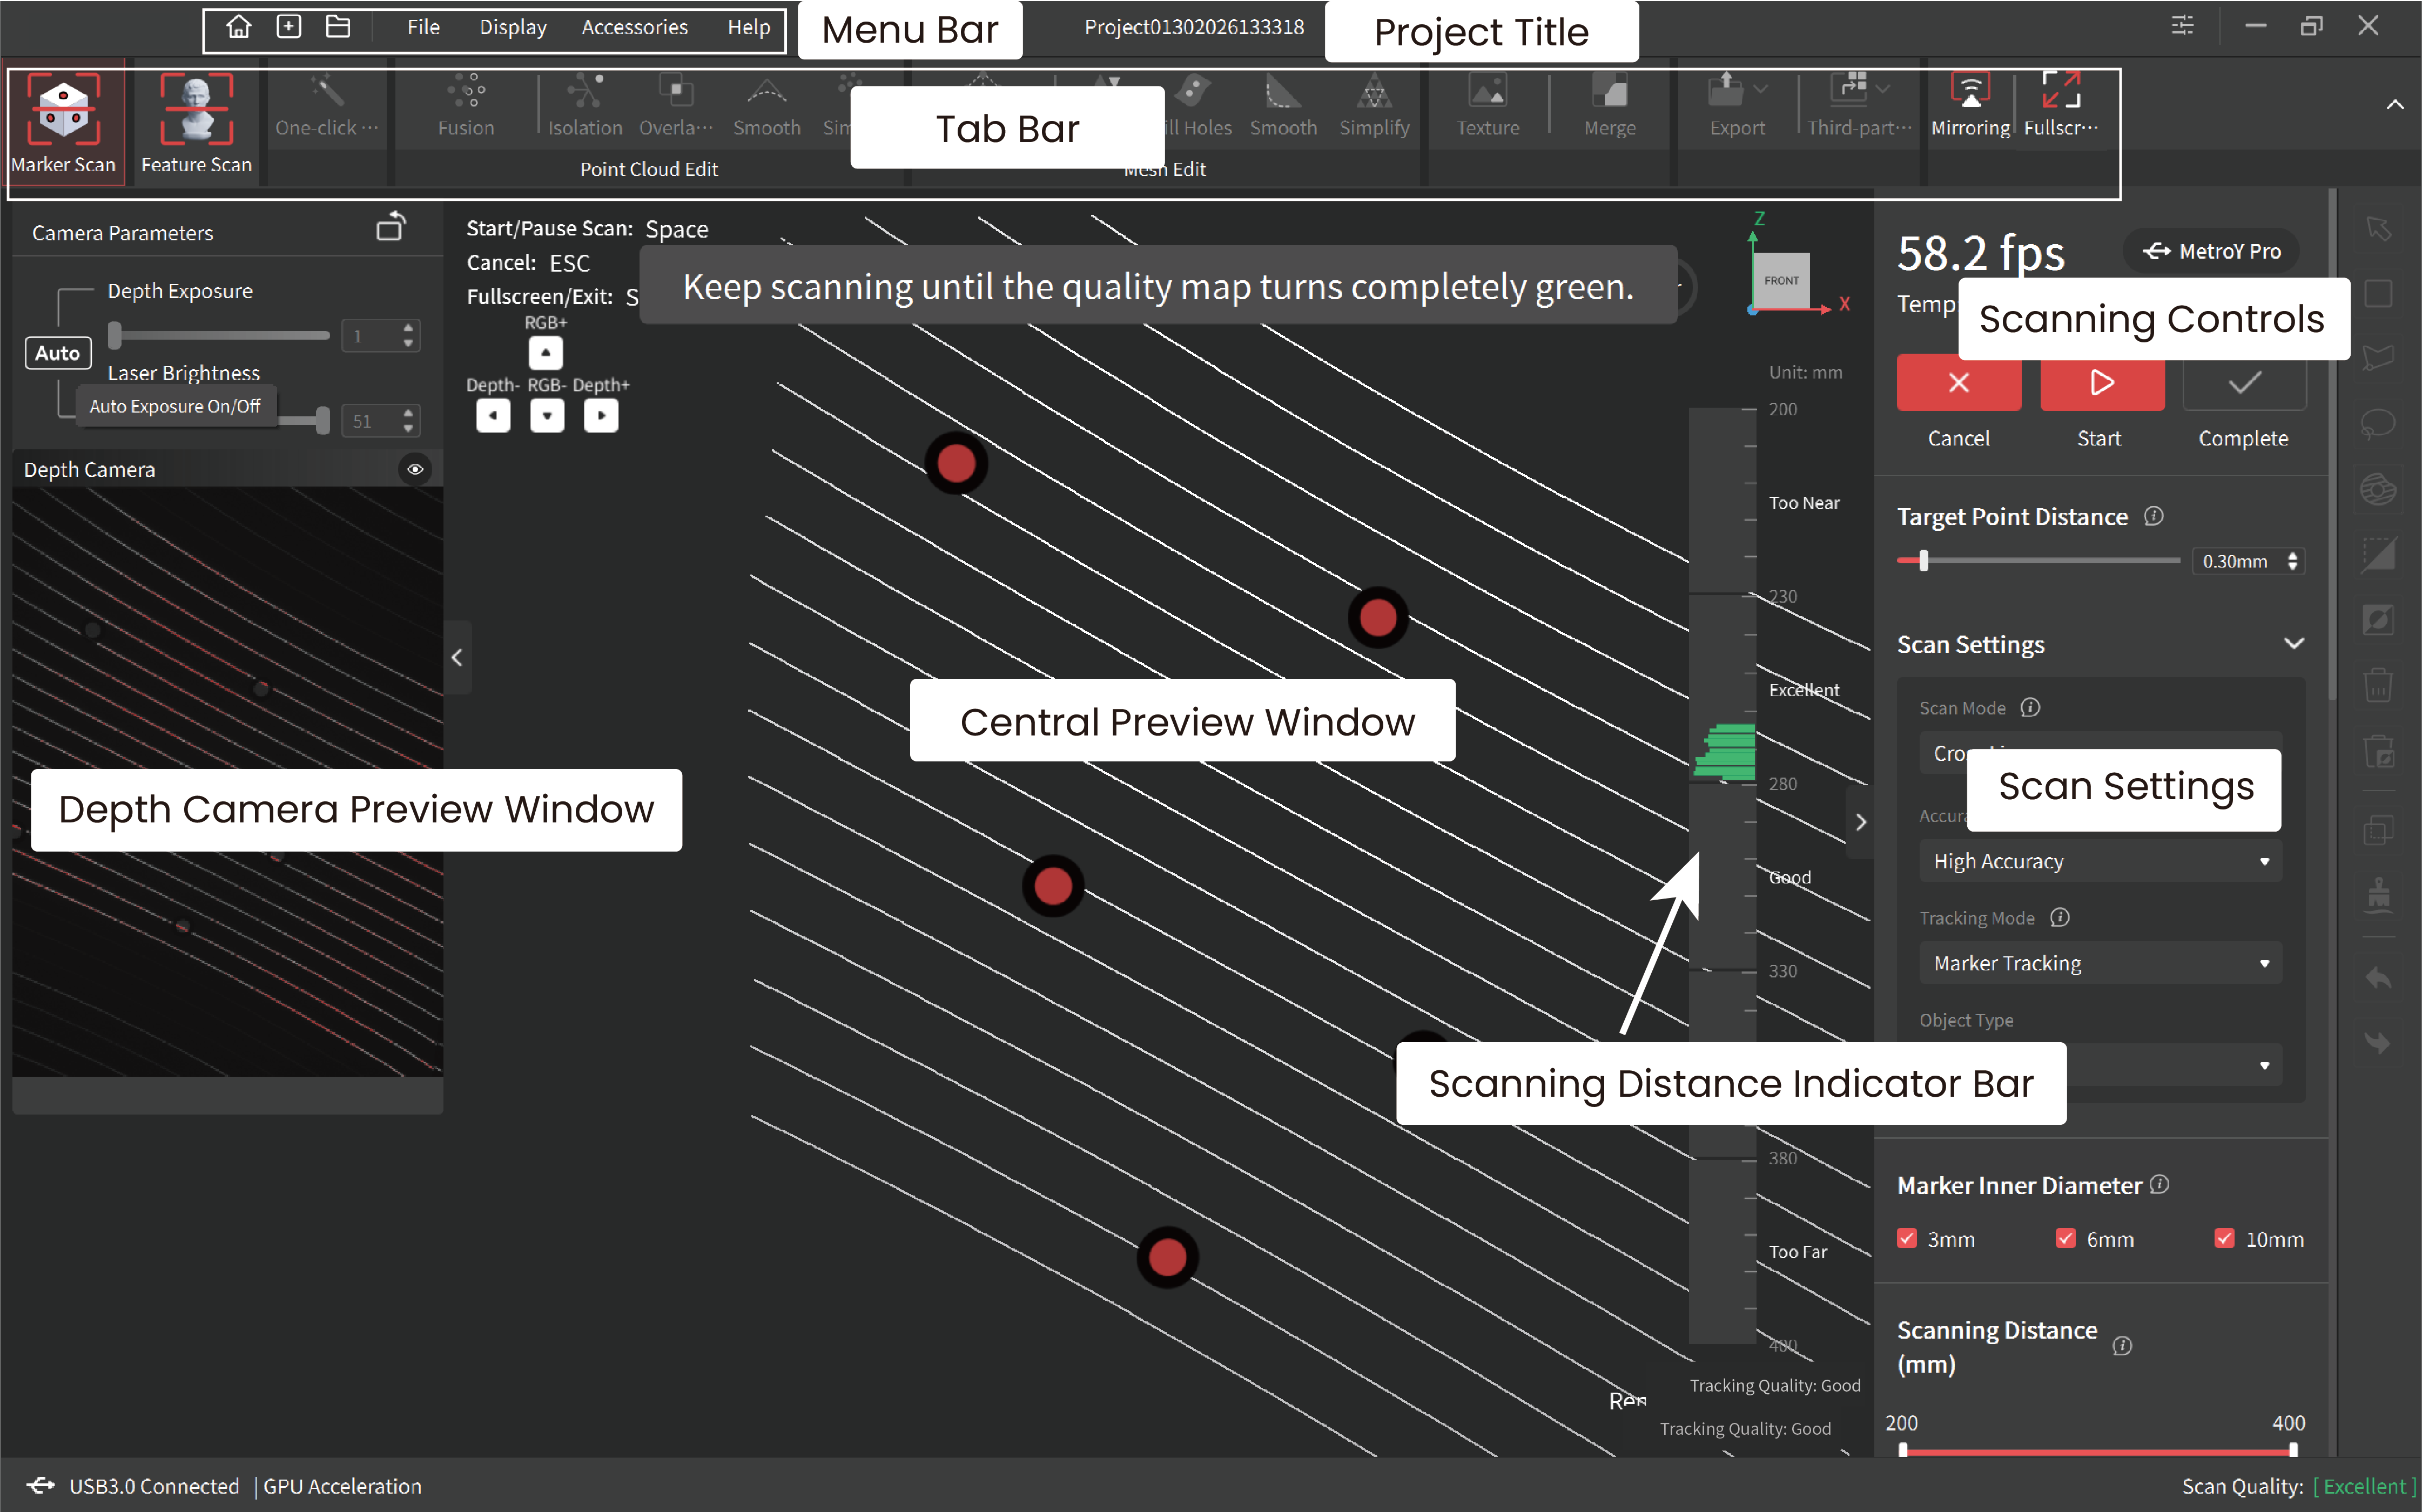Screen dimensions: 2422x1512
Task: Collapse the Scan Settings section chevron
Action: coord(2294,643)
